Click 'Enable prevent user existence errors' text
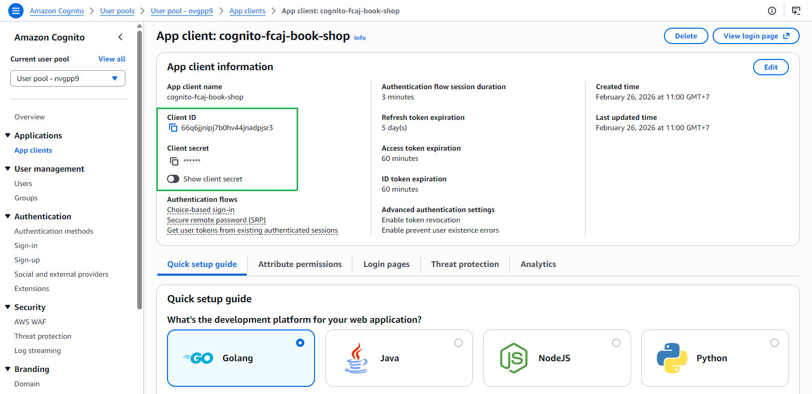812x394 pixels. pos(440,230)
